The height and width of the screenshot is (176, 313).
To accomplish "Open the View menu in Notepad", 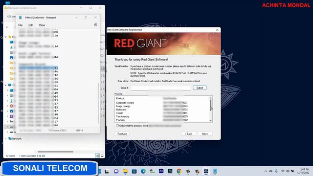I will coord(42,25).
